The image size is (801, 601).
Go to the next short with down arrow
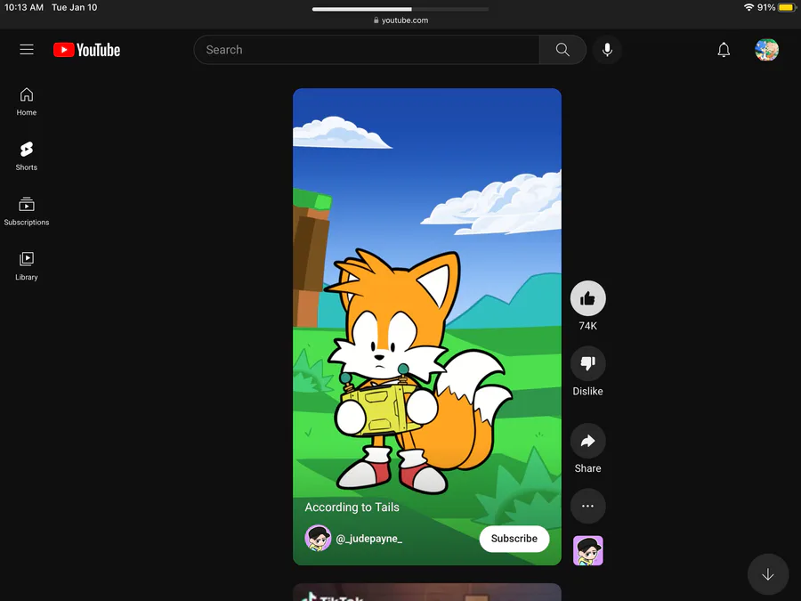(767, 574)
